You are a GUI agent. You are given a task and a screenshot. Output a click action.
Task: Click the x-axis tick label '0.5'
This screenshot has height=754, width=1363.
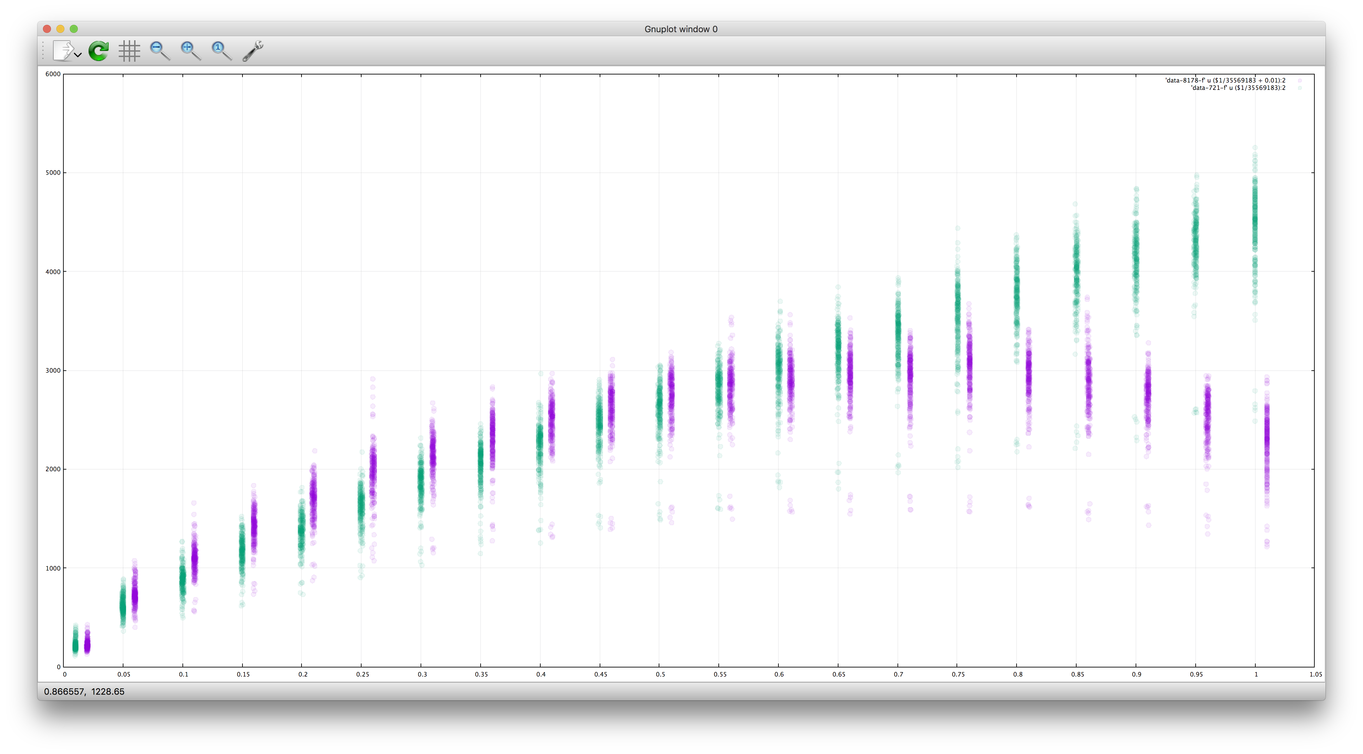pyautogui.click(x=660, y=675)
